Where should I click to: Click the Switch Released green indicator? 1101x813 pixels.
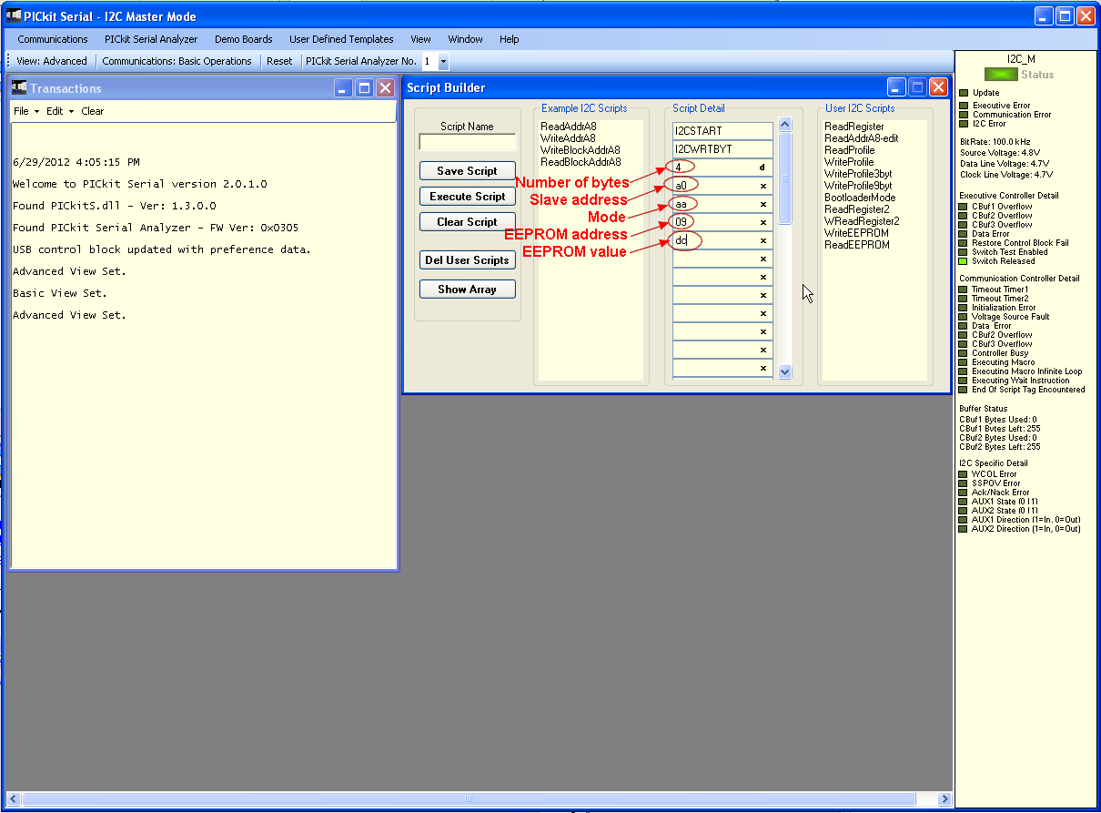click(x=964, y=261)
